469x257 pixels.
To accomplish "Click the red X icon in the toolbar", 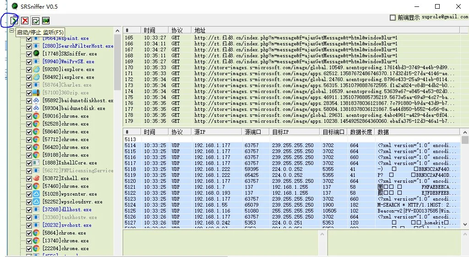I will click(25, 21).
